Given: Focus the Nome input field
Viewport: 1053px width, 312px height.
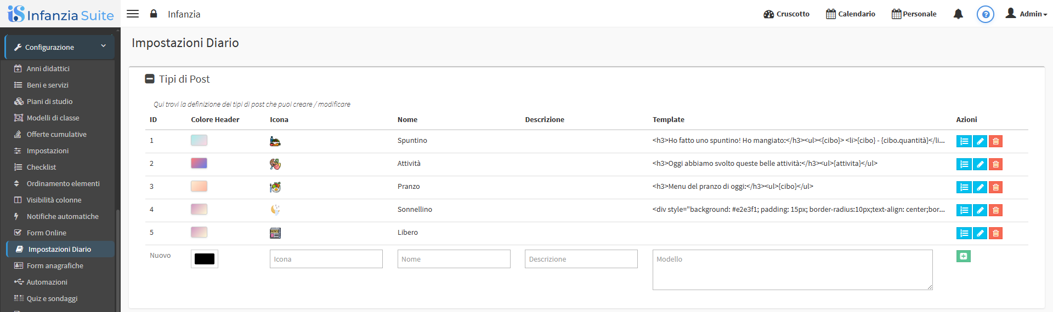Looking at the screenshot, I should point(454,259).
